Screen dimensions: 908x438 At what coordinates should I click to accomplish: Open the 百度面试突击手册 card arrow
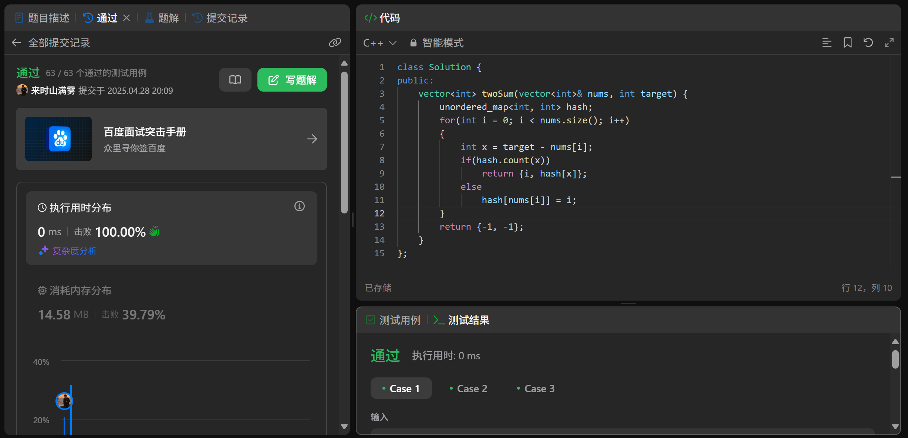(x=312, y=139)
